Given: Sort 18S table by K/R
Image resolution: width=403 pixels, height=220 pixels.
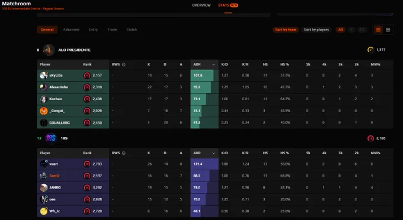Looking at the screenshot, I should pos(245,153).
